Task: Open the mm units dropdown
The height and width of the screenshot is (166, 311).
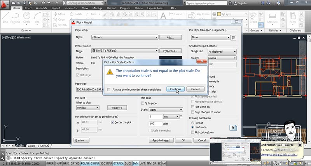Action: point(171,116)
